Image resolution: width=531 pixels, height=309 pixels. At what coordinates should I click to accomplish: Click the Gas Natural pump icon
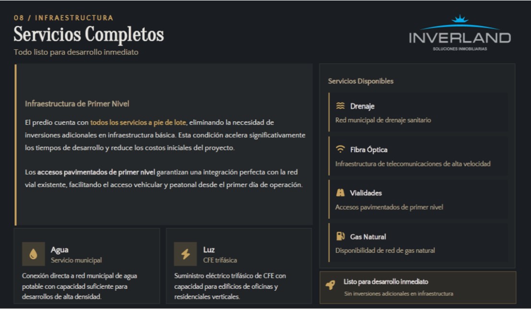(340, 236)
